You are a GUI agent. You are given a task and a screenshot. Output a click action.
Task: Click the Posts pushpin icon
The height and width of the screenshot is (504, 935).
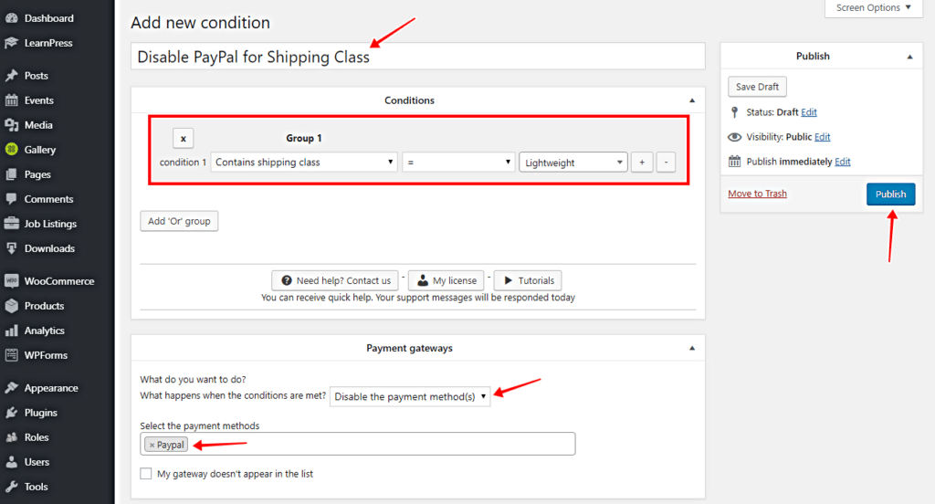pos(12,76)
